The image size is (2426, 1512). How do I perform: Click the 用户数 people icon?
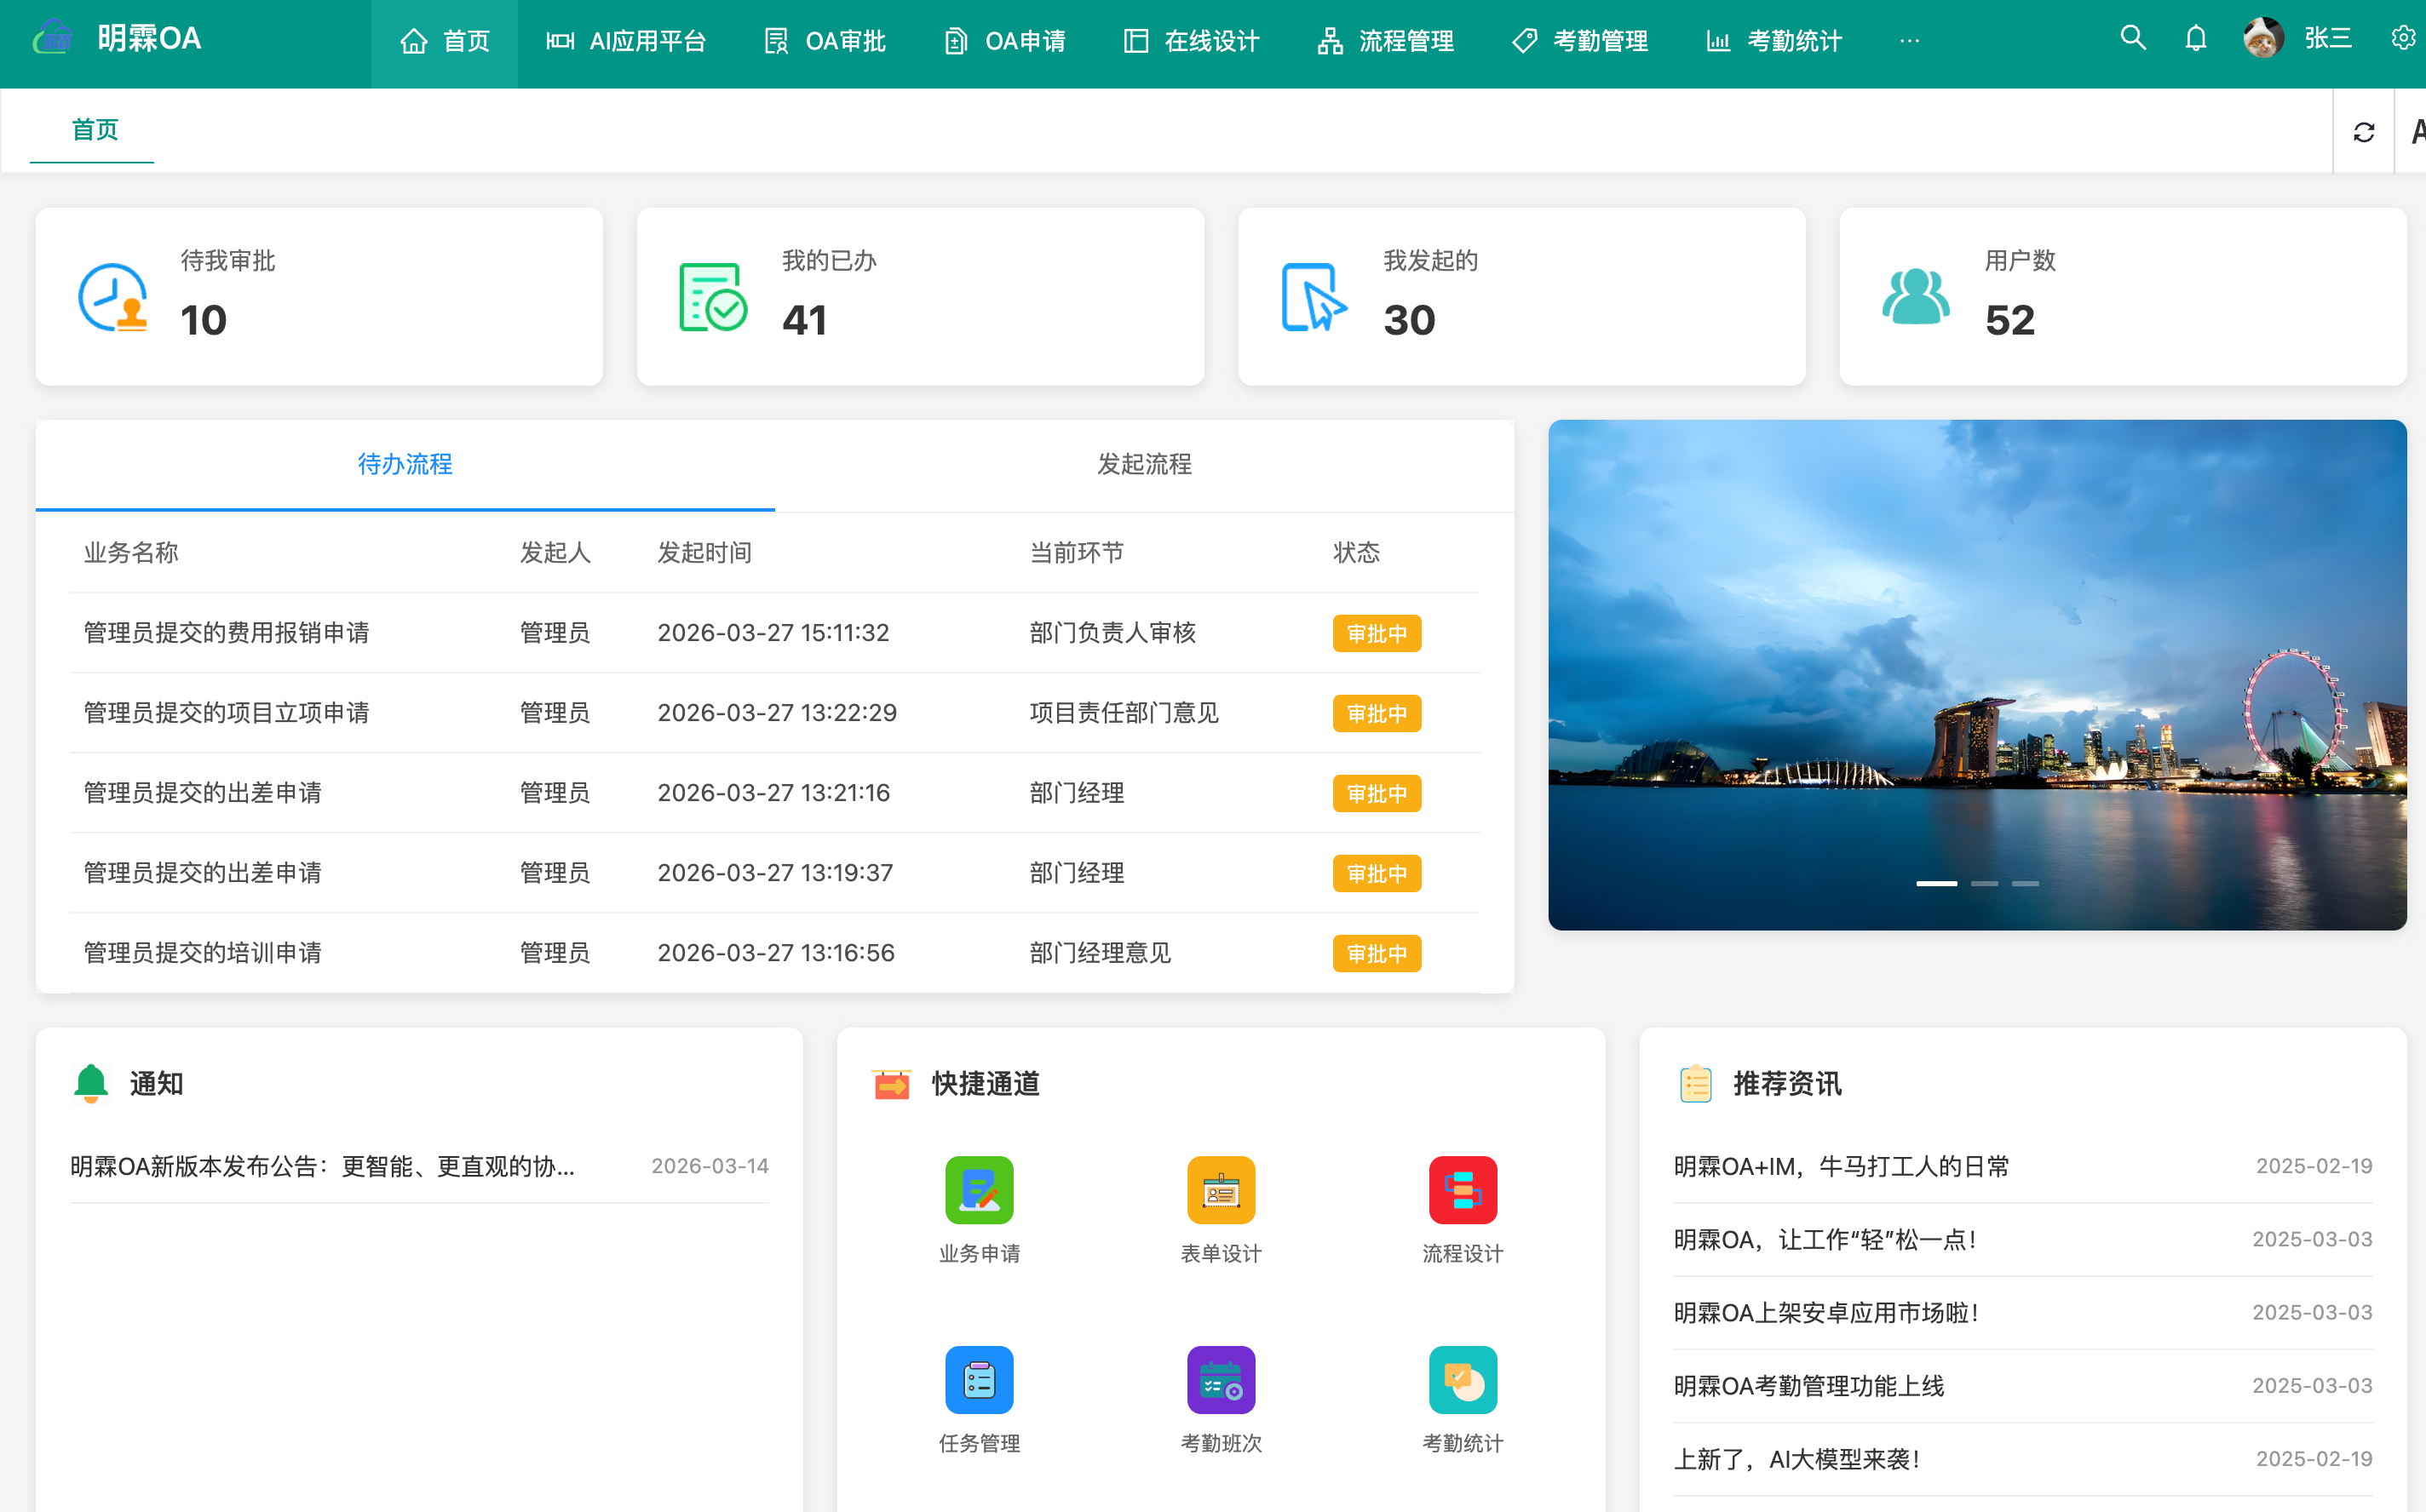[1916, 297]
